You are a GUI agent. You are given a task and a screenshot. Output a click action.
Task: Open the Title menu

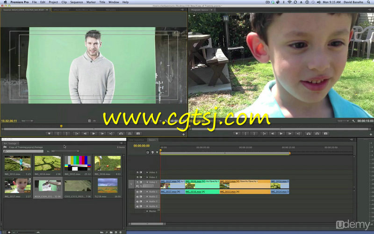click(102, 2)
